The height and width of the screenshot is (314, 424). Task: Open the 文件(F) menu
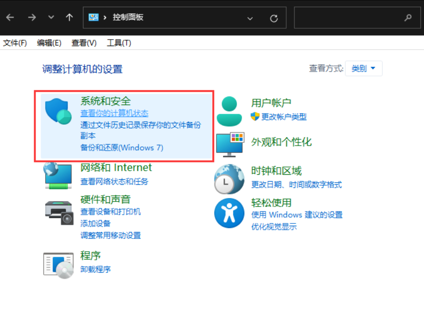coord(15,43)
